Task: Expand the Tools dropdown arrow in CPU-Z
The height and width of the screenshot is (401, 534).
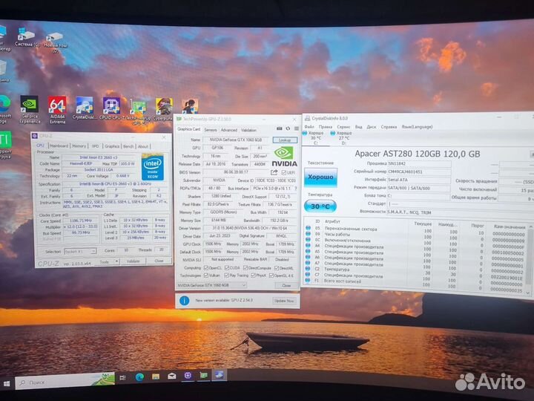Action: pyautogui.click(x=117, y=261)
